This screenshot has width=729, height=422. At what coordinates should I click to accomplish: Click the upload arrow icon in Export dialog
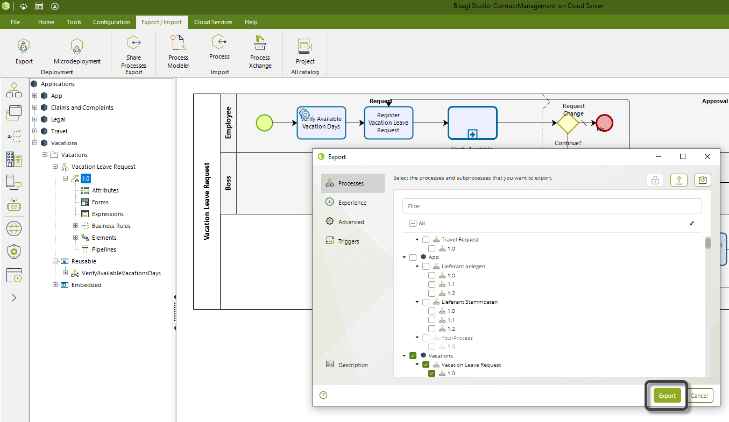click(679, 181)
